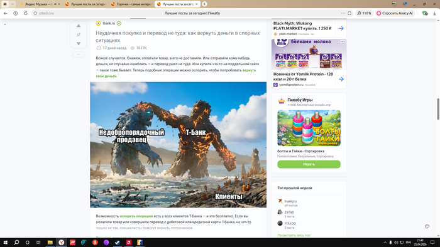The width and height of the screenshot is (440, 247).
Task: Open the Пикабу Игры heading
Action: click(x=300, y=100)
